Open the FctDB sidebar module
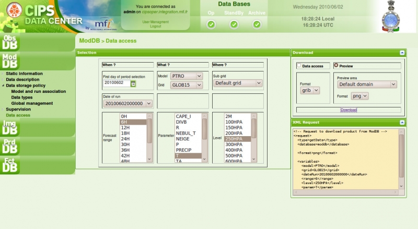Screen dimensions: 418x229 (10, 164)
